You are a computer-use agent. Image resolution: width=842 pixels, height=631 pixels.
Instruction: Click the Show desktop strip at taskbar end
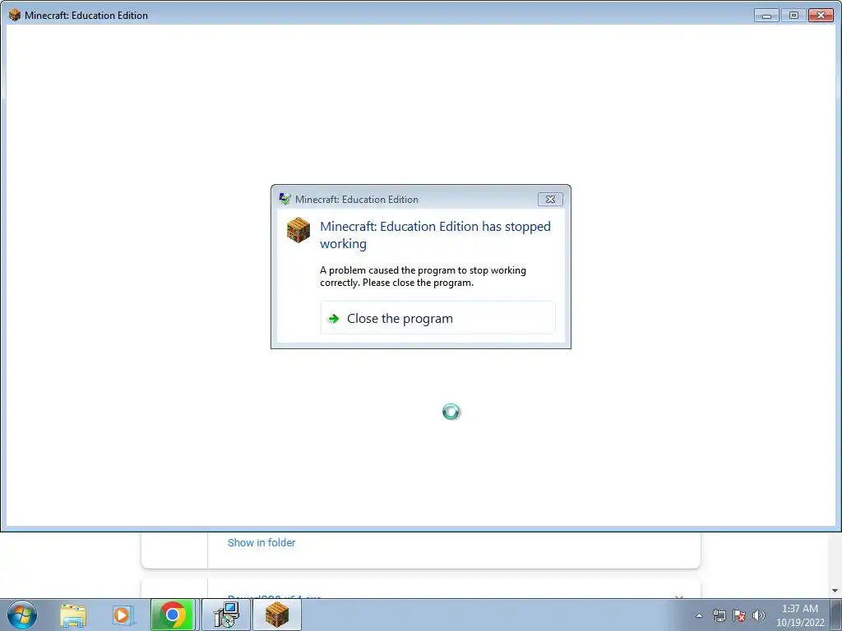[x=836, y=615]
